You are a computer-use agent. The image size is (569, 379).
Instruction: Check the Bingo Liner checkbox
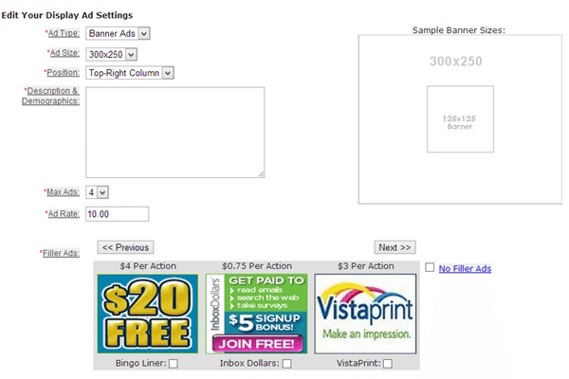click(174, 364)
